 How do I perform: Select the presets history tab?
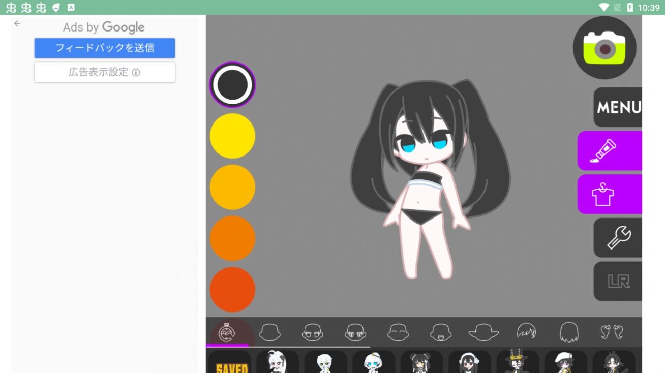point(227,333)
